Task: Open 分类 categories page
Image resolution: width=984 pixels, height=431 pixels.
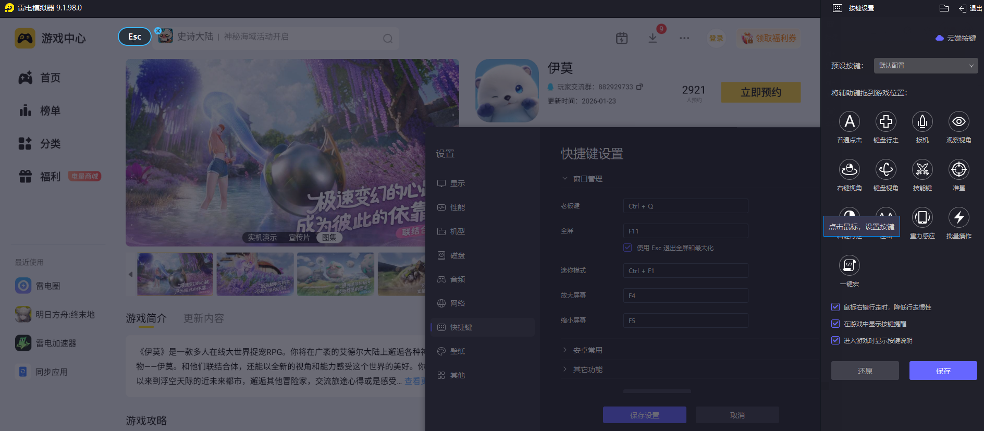Action: [x=40, y=143]
